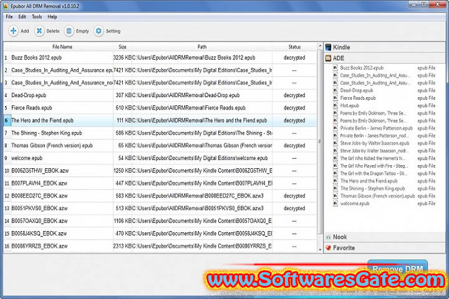Viewport: 449px width, 299px height.
Task: Select welcome.epub row in file table
Action: 160,158
